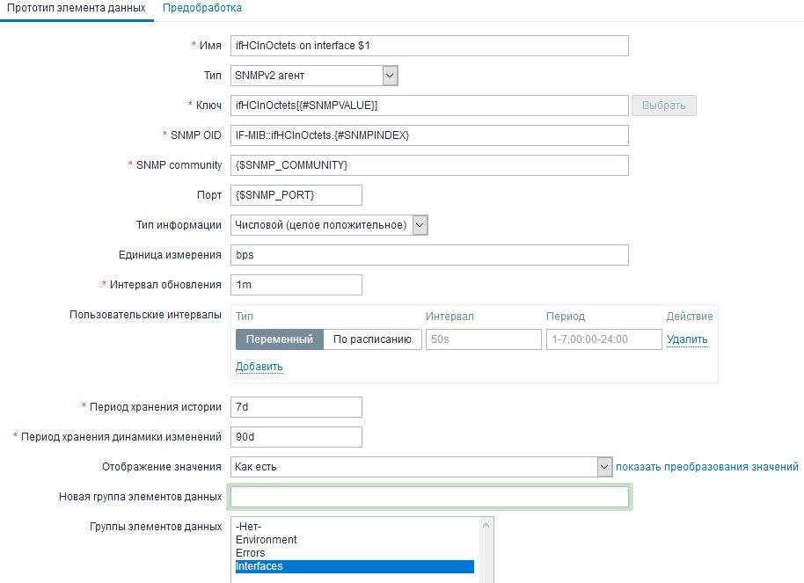Click the Интервал обновления field
The width and height of the screenshot is (804, 583).
click(296, 285)
